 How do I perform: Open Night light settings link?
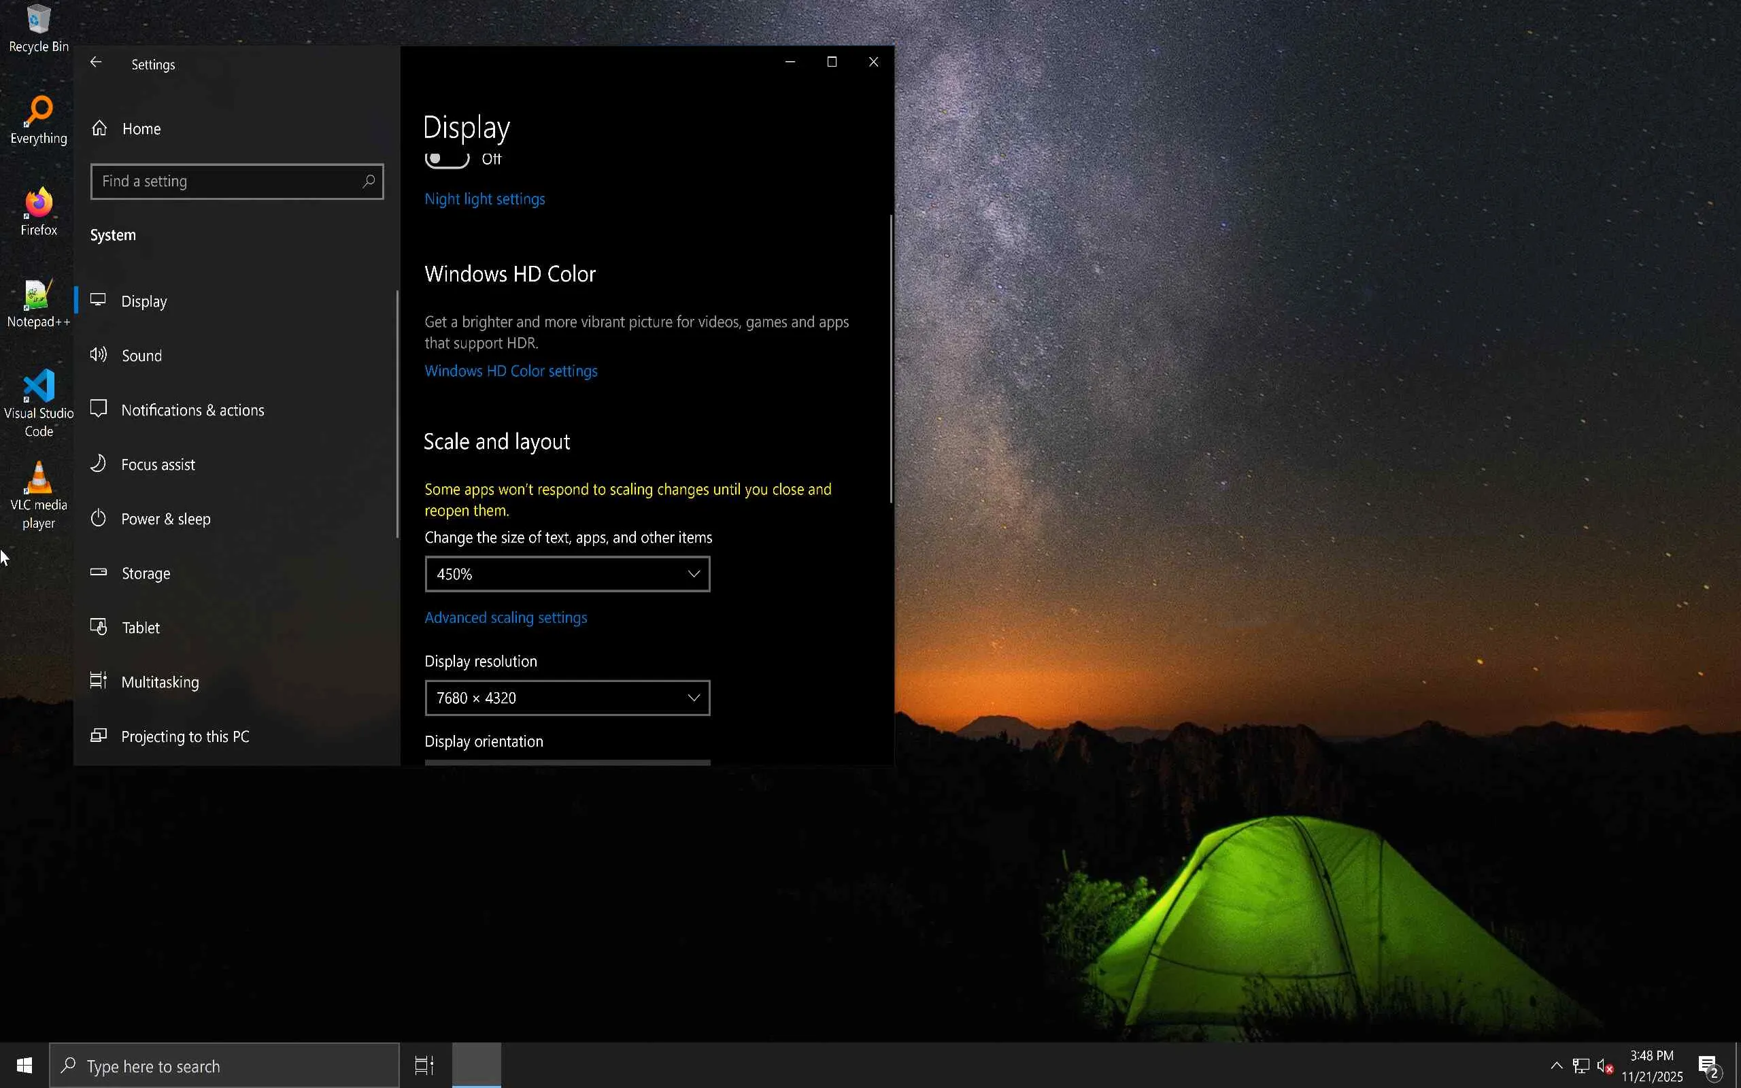point(484,199)
